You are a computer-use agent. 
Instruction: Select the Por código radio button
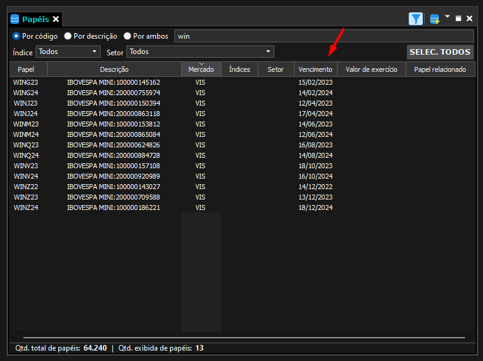click(x=16, y=36)
